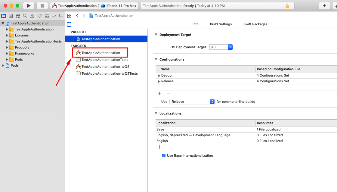The image size is (337, 192).
Task: Open the Breakpoint navigator
Action: [x=54, y=16]
